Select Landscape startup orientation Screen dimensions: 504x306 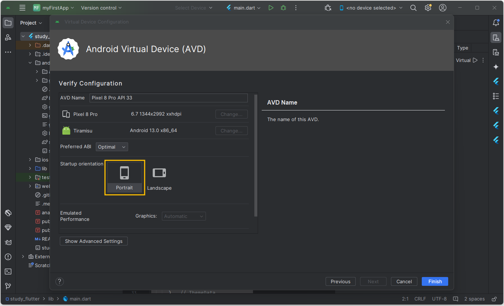pyautogui.click(x=159, y=178)
